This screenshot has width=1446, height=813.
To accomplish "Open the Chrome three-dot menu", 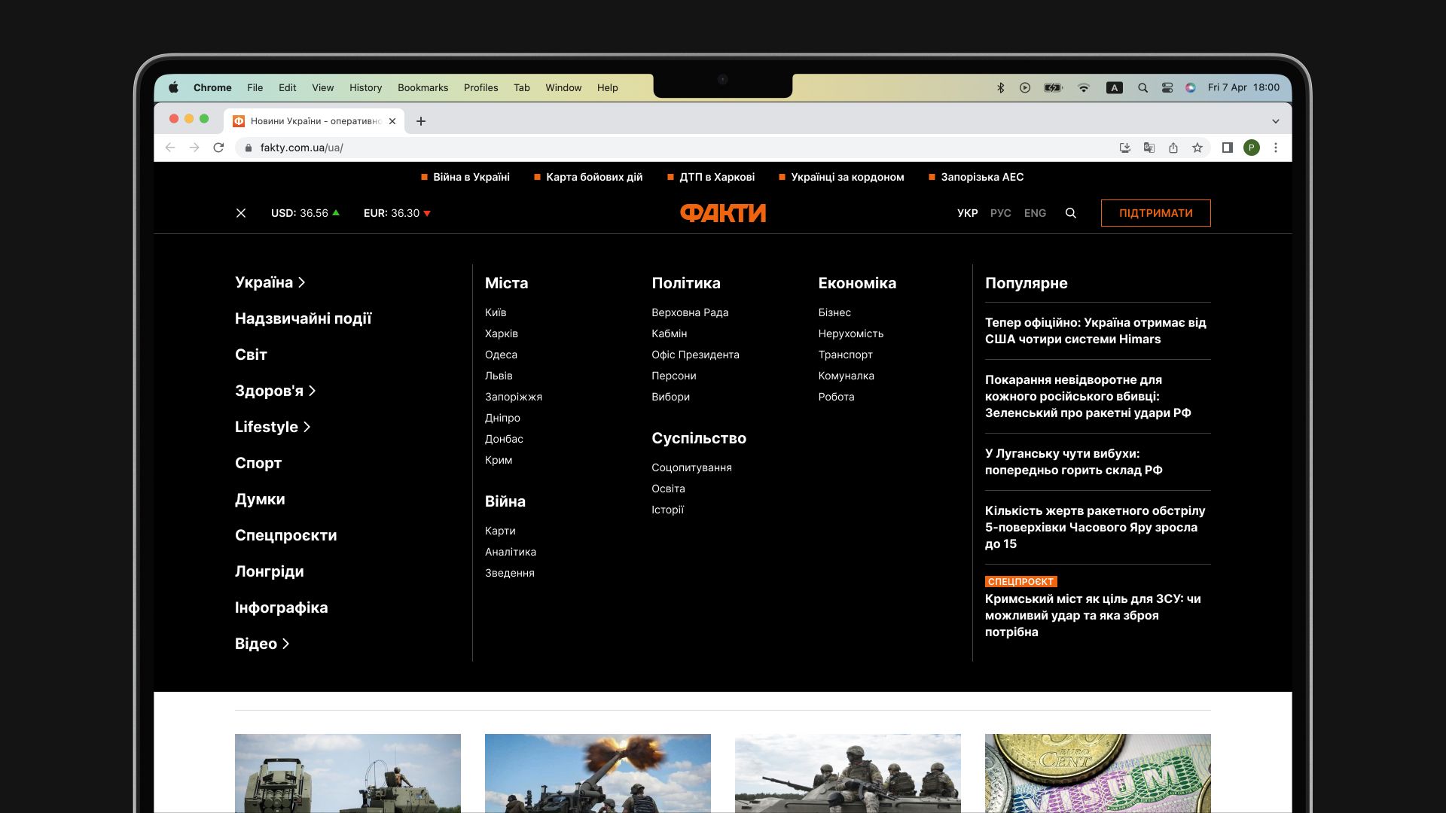I will (x=1276, y=148).
